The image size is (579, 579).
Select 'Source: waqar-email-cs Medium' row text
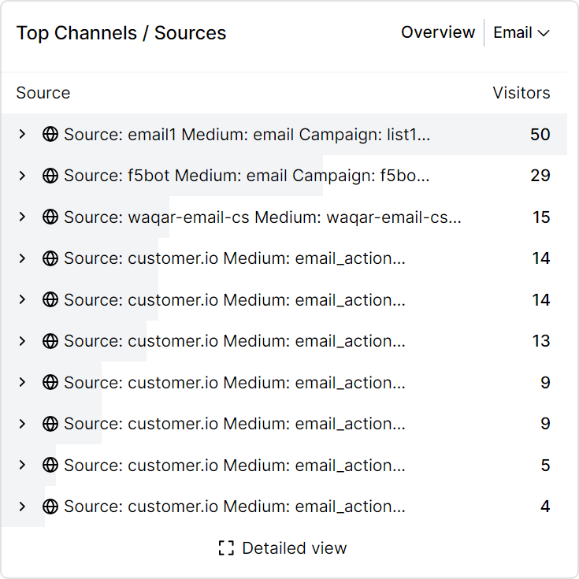click(262, 217)
